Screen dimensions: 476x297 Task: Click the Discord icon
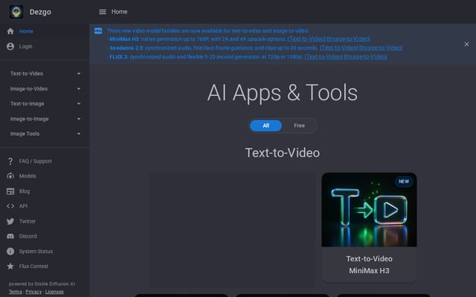point(10,236)
